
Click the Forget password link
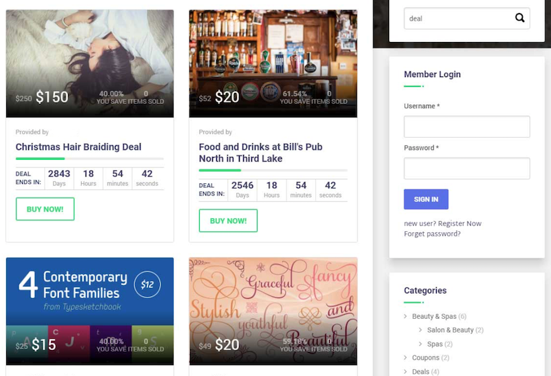[432, 234]
